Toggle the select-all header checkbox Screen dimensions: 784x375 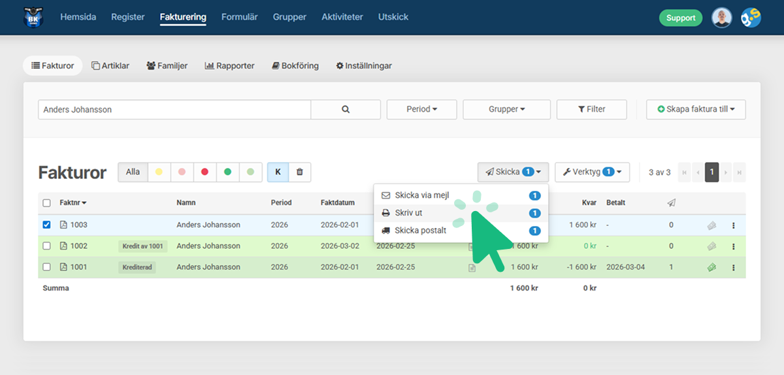[46, 203]
